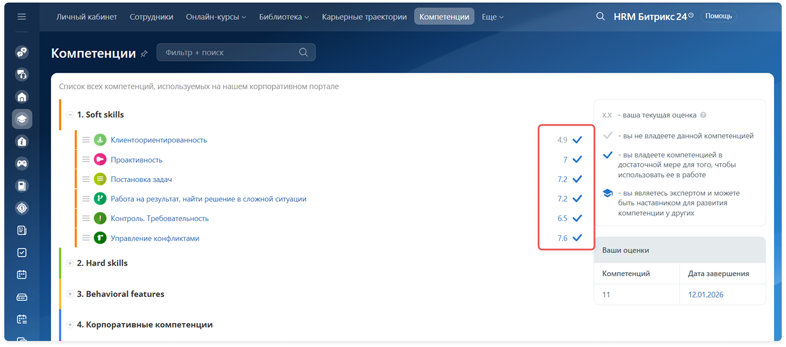Click the Фильтр + поиск input field
The image size is (786, 347).
tap(228, 52)
